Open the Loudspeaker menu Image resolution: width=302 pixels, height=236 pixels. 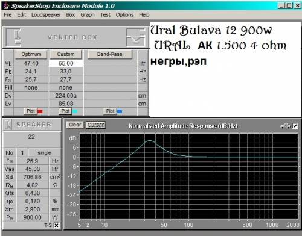[x=46, y=15]
